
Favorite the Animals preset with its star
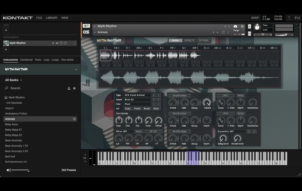74,119
